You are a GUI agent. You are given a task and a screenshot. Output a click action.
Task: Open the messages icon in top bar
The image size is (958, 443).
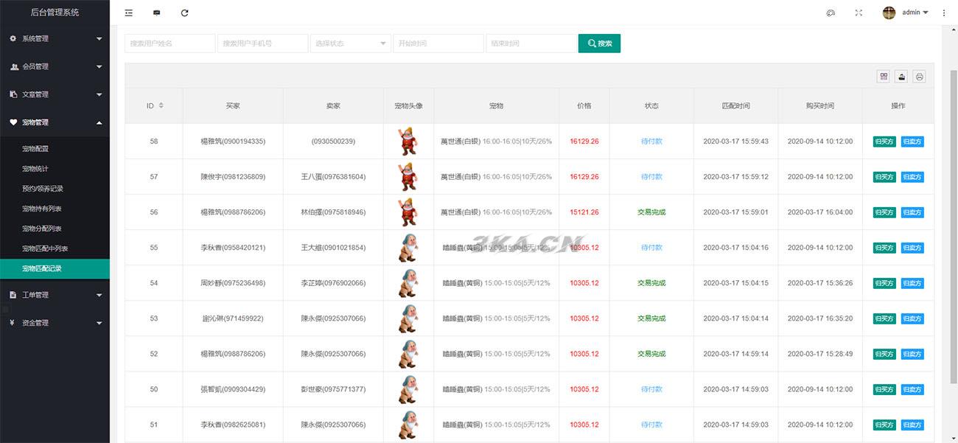[156, 13]
